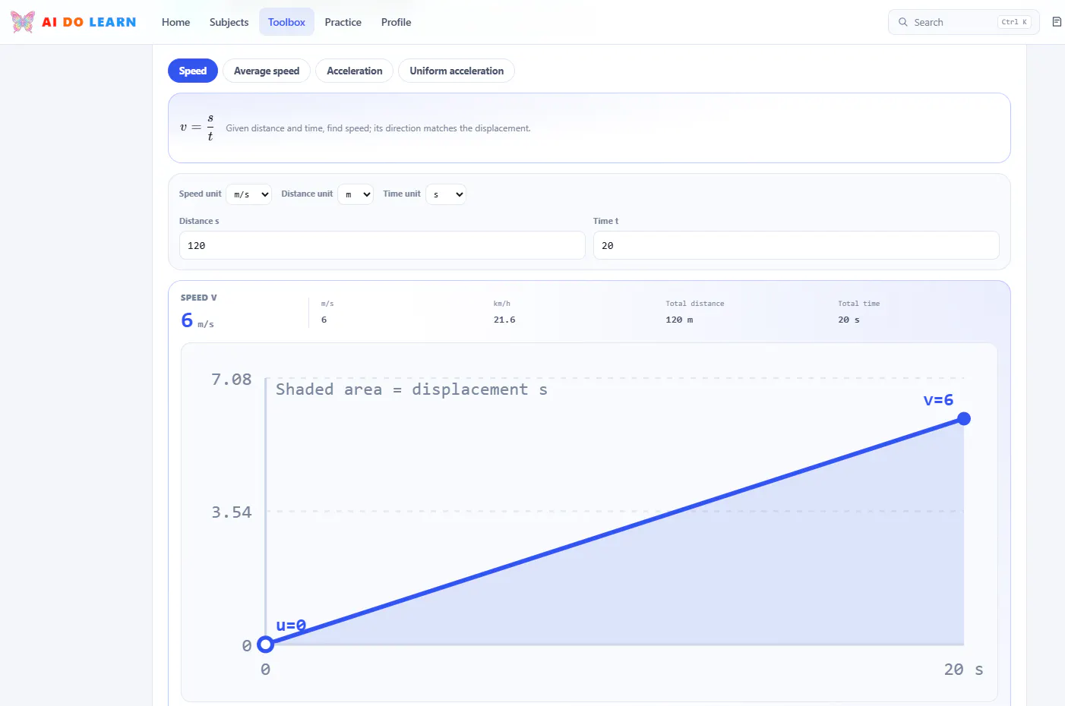Click the 21.6 km/h value
Viewport: 1065px width, 706px height.
pyautogui.click(x=504, y=320)
